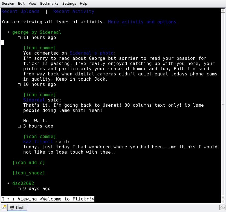Click the close session icon at bottom right
The height and width of the screenshot is (212, 226).
pyautogui.click(x=222, y=208)
